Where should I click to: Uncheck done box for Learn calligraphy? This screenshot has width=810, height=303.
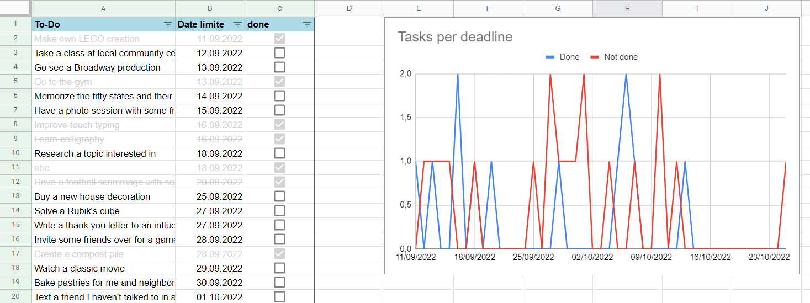click(280, 139)
